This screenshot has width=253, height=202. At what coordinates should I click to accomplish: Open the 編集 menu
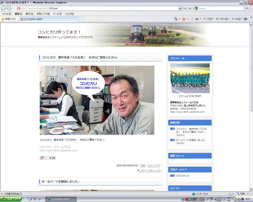click(x=18, y=14)
